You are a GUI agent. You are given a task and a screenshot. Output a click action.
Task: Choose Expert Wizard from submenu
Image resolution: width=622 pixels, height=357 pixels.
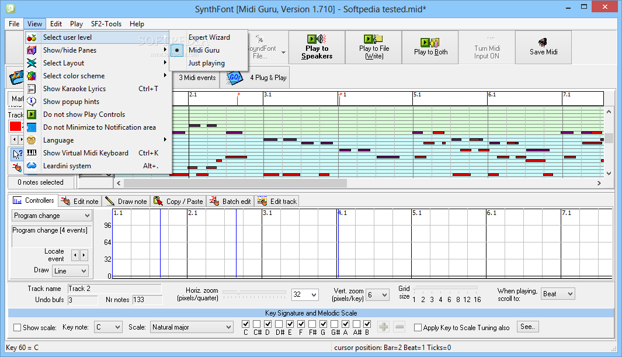[x=209, y=37]
